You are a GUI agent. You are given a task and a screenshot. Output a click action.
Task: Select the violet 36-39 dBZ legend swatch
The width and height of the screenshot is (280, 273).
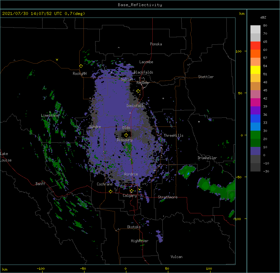(x=255, y=111)
